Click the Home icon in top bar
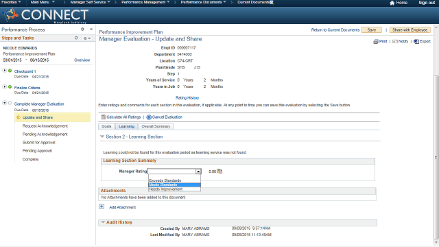439x247 pixels. click(x=392, y=3)
